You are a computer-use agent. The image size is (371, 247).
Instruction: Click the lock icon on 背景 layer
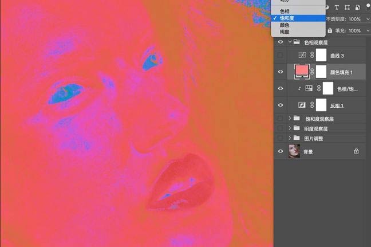click(356, 151)
